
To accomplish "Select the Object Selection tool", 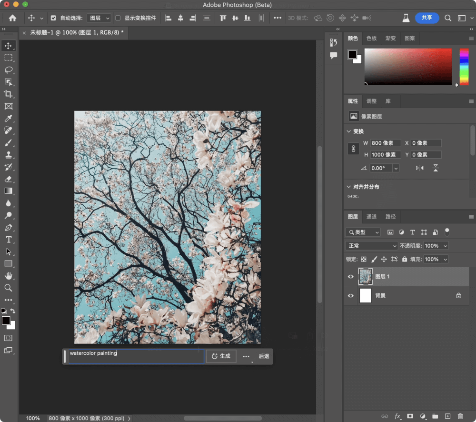I will click(x=8, y=82).
